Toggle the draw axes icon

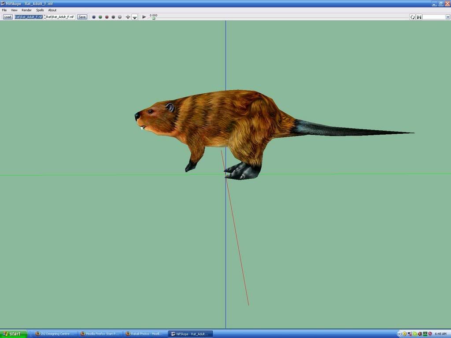click(128, 17)
